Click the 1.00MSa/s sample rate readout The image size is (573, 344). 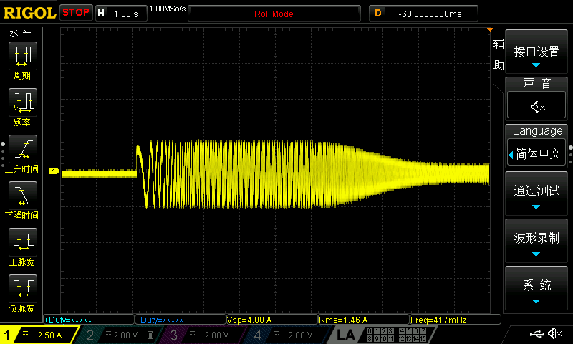tap(168, 9)
